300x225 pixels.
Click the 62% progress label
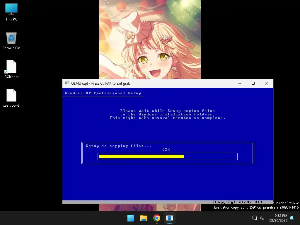coord(166,149)
